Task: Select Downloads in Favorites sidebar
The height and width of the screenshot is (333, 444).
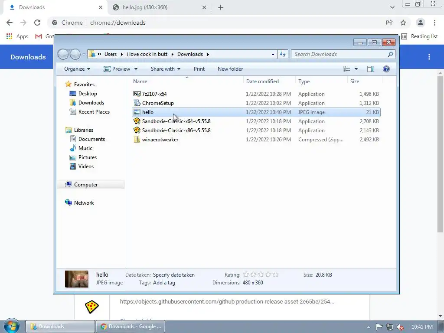Action: (x=91, y=102)
